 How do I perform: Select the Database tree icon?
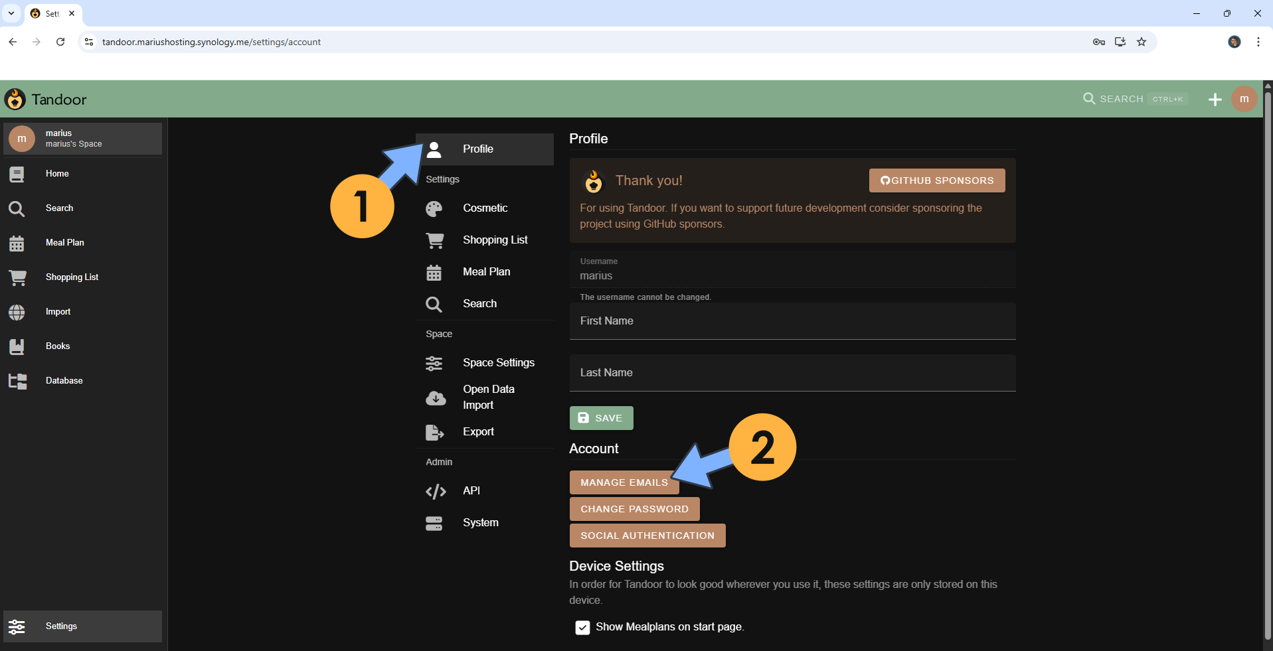(17, 381)
